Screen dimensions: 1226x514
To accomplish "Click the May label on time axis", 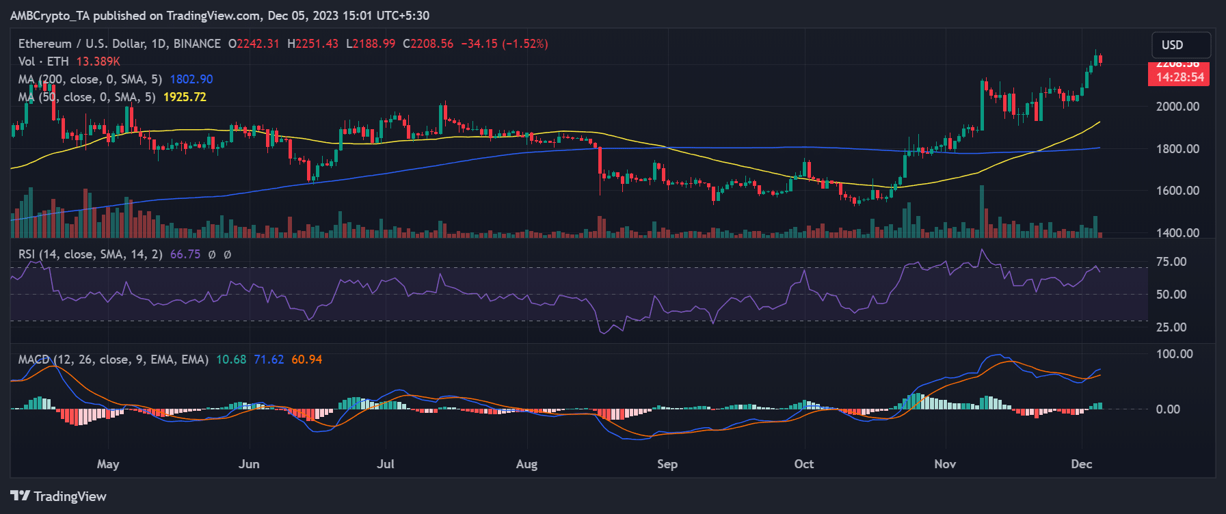I will 108,464.
